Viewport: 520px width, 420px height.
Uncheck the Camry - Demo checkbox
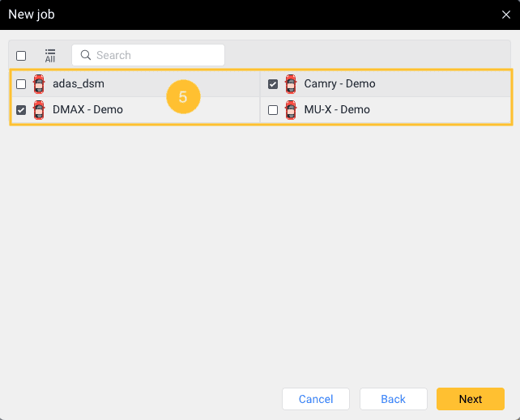(x=273, y=84)
